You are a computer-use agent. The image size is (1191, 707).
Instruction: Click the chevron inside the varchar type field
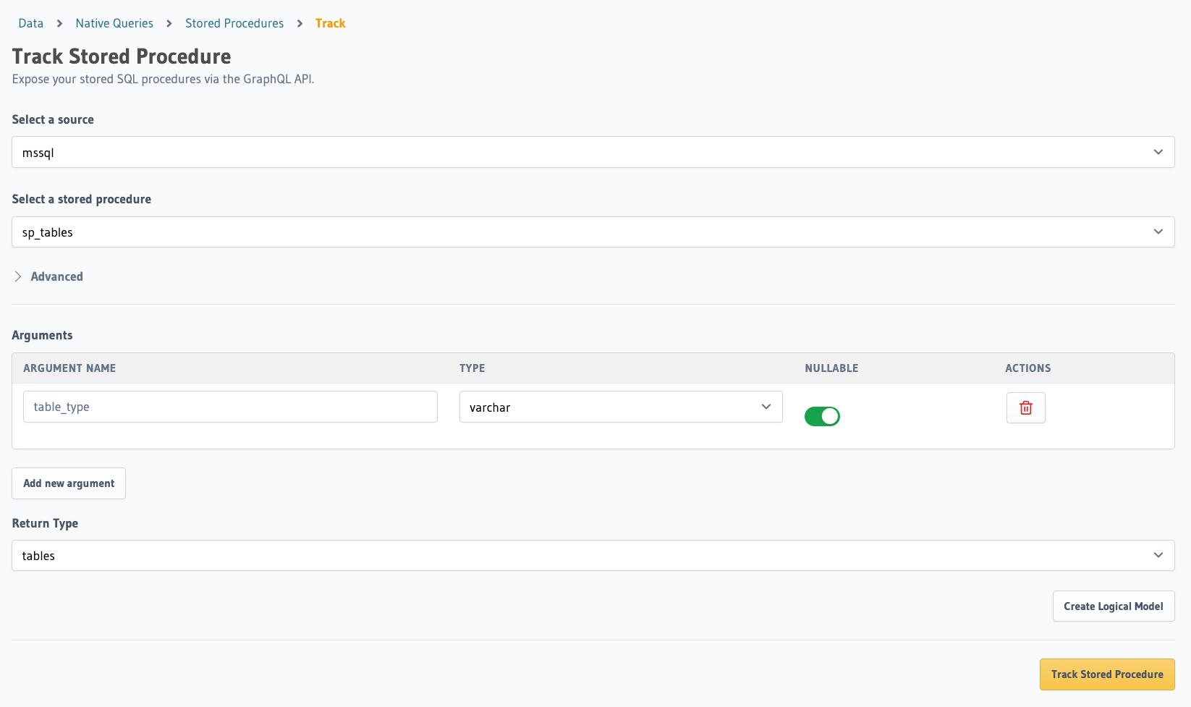click(766, 407)
